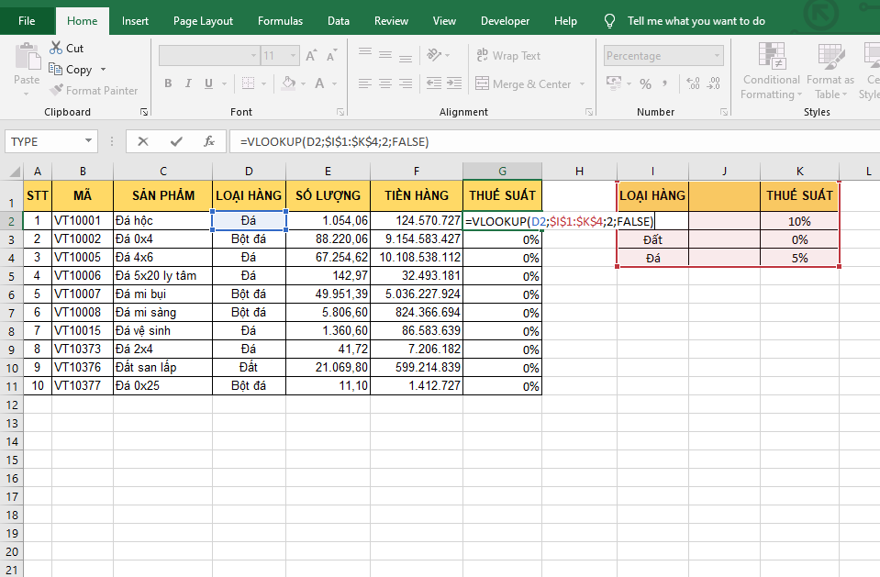The image size is (880, 577).
Task: Toggle Bold formatting
Action: tap(168, 83)
